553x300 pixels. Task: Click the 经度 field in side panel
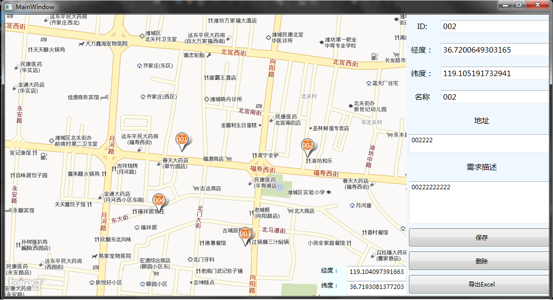[494, 50]
